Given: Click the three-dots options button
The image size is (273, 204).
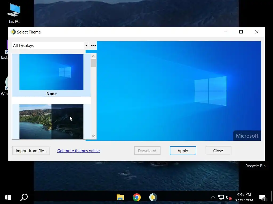Looking at the screenshot, I should 93,46.
